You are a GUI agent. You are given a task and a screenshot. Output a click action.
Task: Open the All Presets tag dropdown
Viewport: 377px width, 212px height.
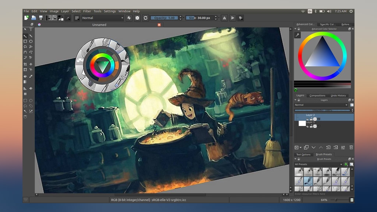coord(318,164)
